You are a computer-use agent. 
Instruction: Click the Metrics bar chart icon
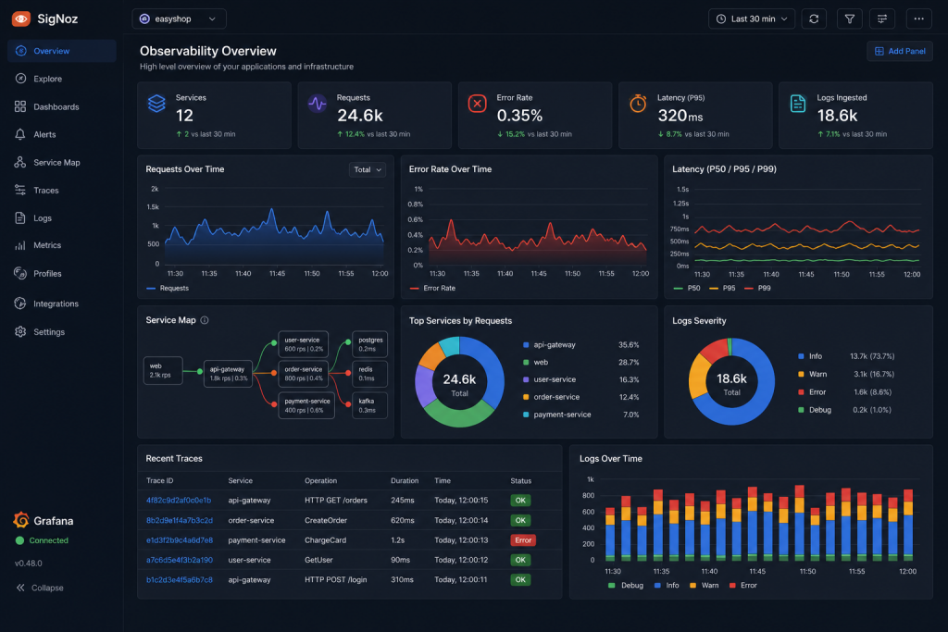click(x=20, y=245)
